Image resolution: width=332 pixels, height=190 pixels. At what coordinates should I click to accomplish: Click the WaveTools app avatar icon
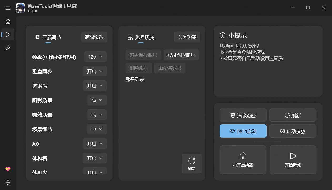coord(21,8)
